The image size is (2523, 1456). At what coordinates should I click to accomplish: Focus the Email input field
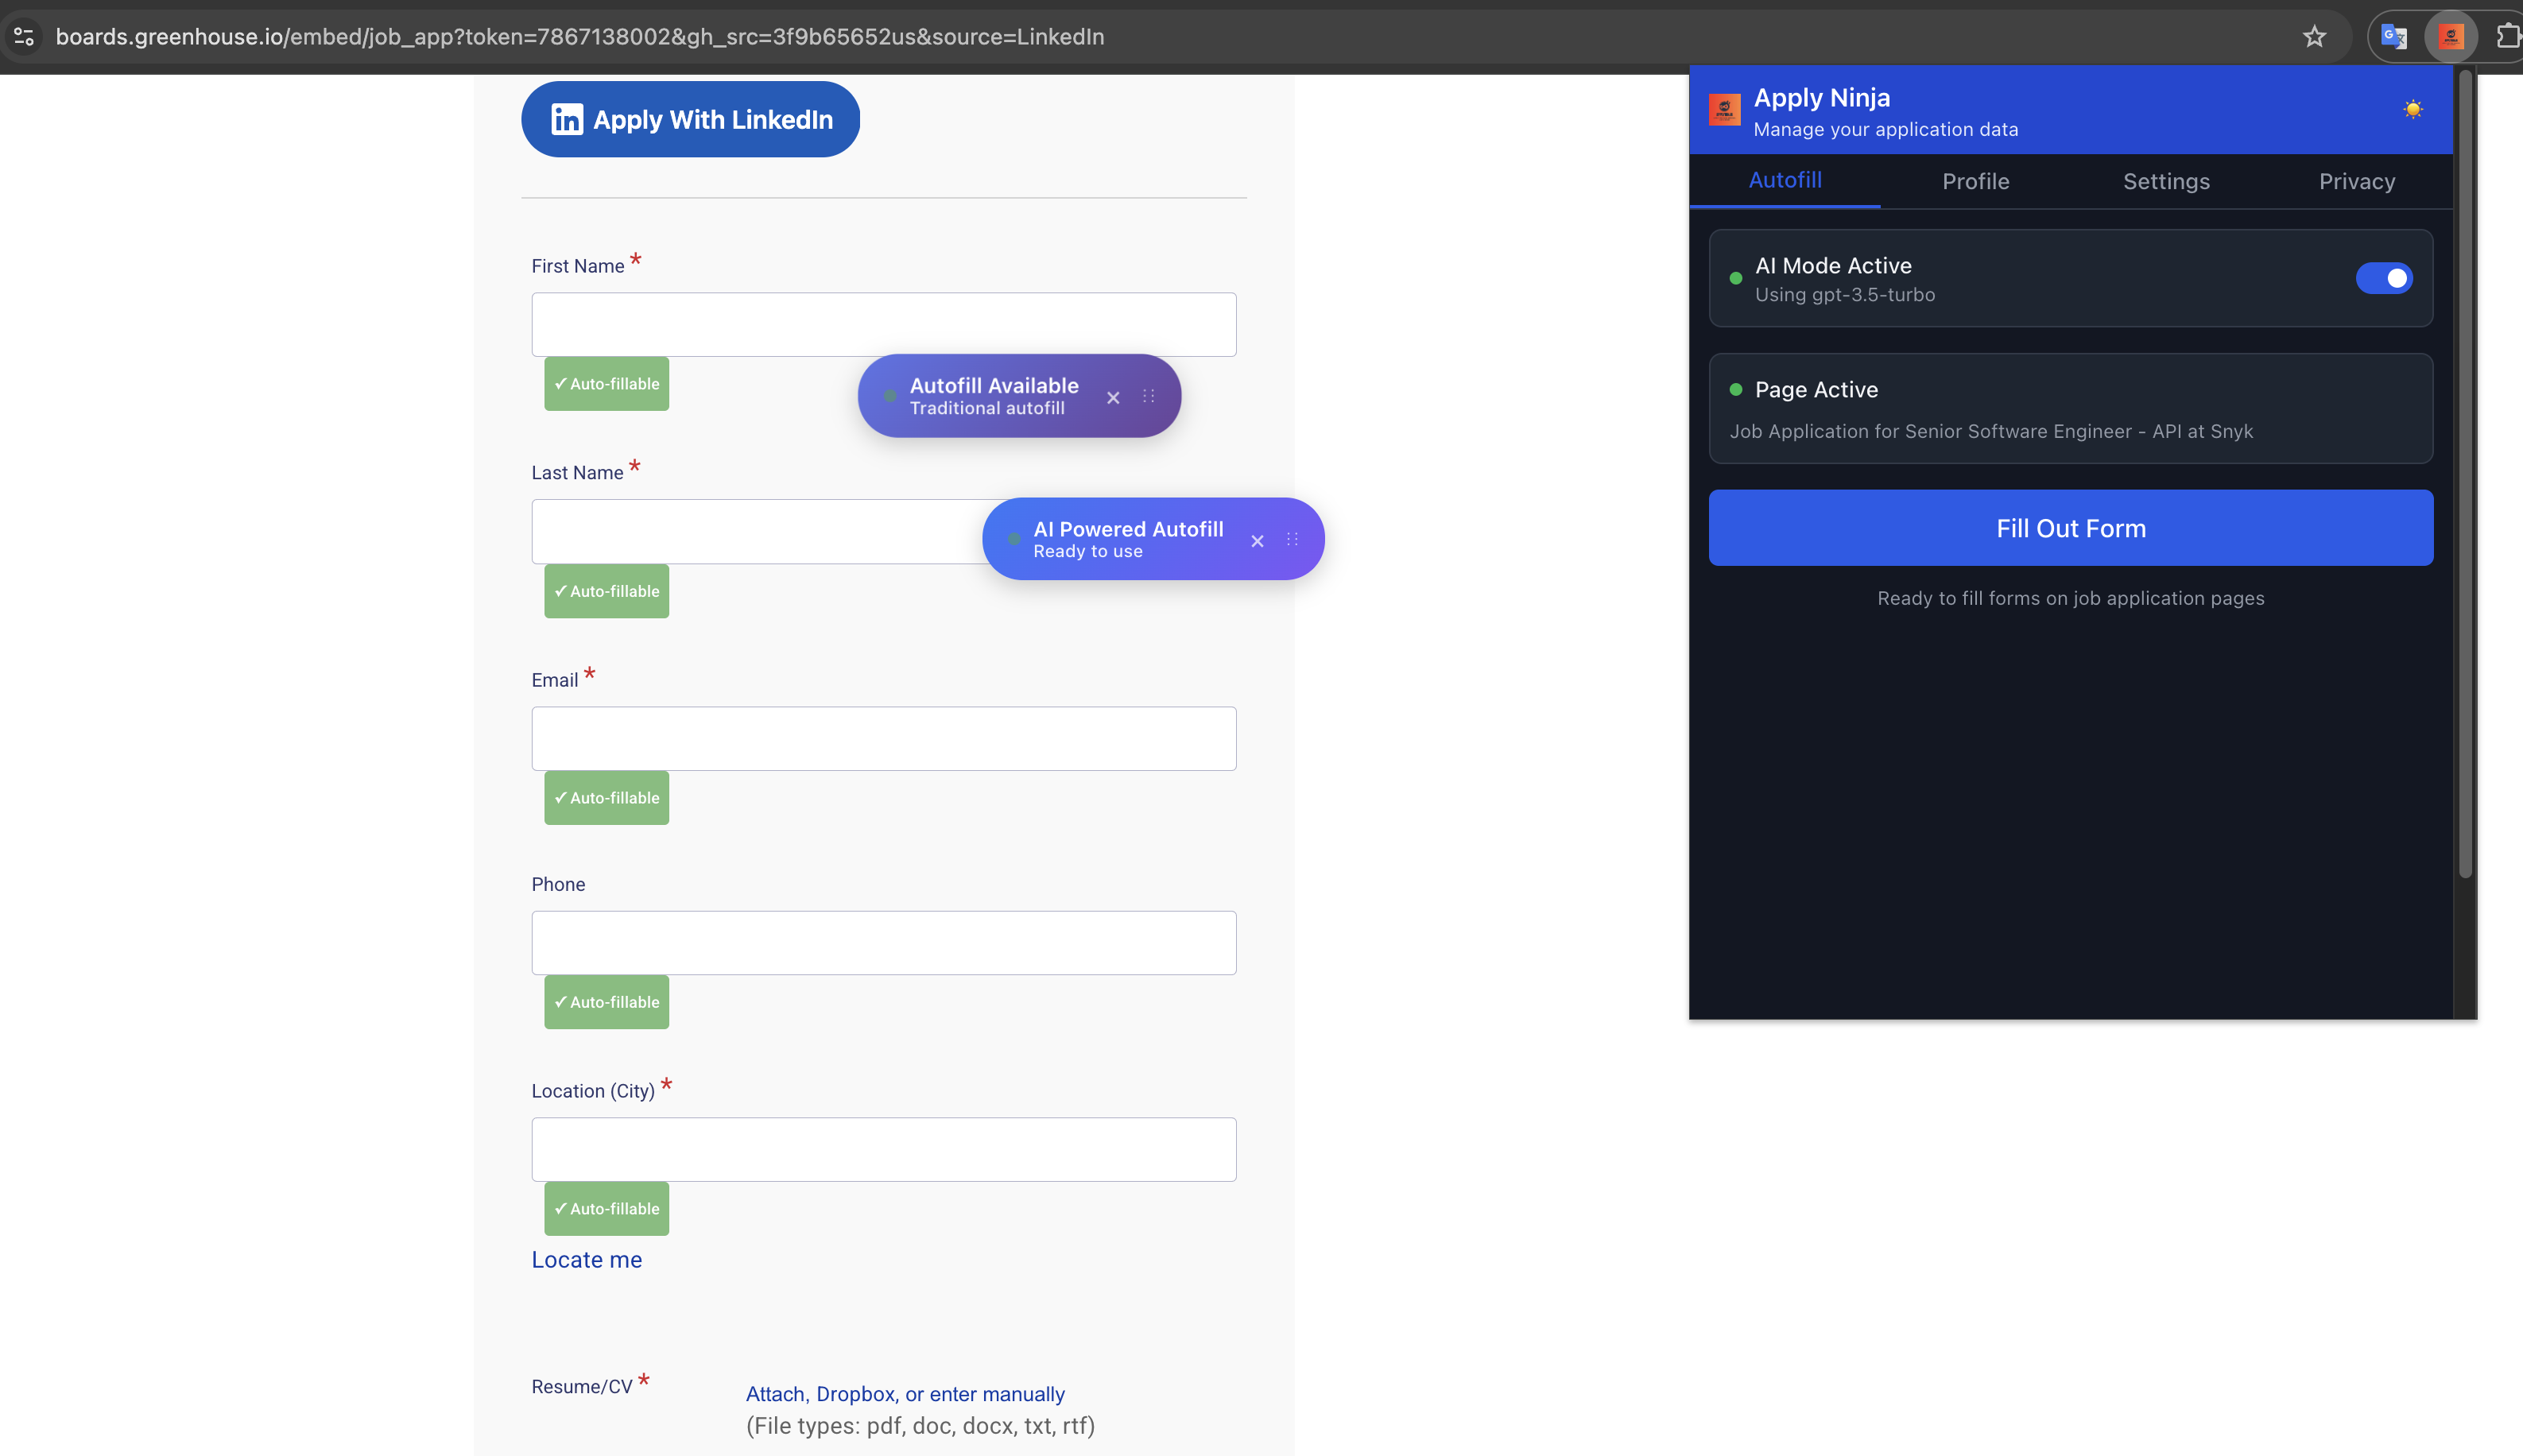[883, 739]
